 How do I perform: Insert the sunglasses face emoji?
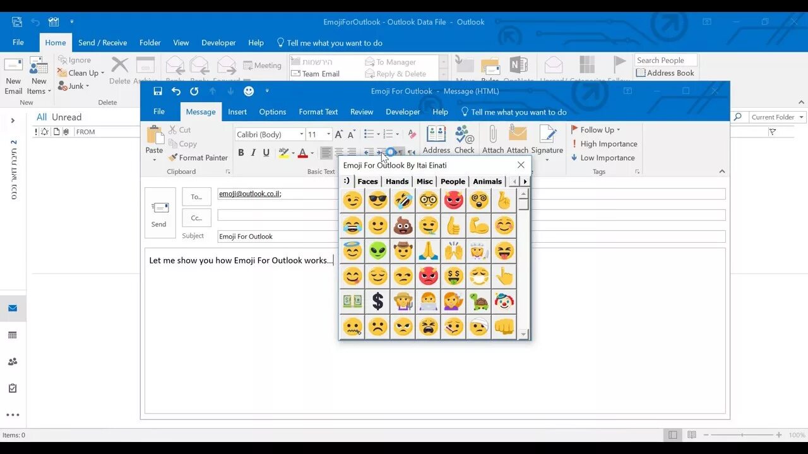[x=377, y=201]
